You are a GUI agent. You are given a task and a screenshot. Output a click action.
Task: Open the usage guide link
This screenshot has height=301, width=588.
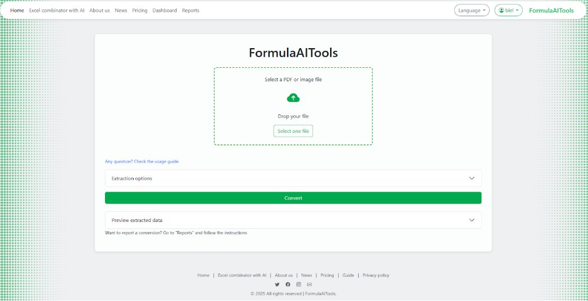pyautogui.click(x=142, y=161)
